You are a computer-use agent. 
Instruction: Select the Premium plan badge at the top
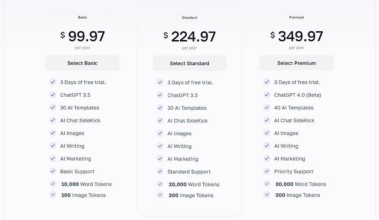pos(296,17)
